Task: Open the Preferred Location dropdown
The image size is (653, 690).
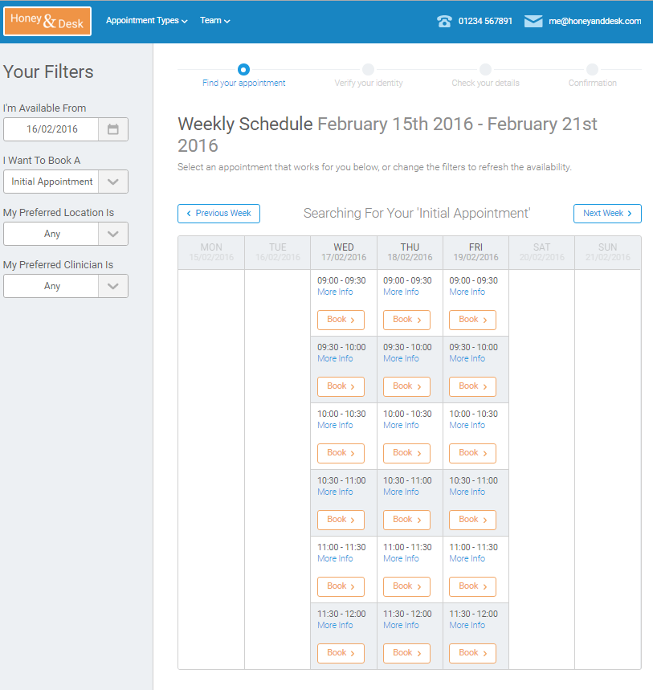Action: pyautogui.click(x=113, y=234)
